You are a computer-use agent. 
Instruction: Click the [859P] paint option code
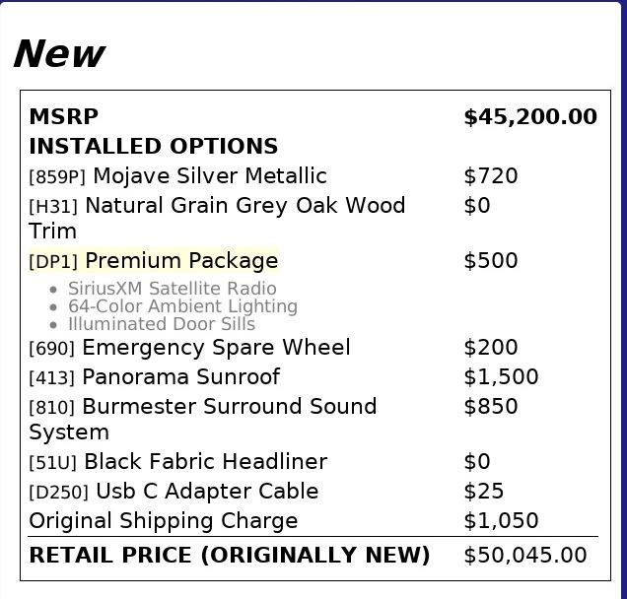point(57,177)
